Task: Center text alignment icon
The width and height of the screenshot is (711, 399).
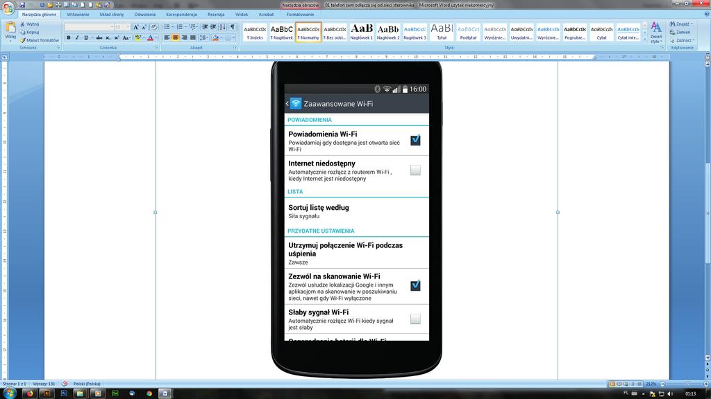Action: tap(175, 37)
